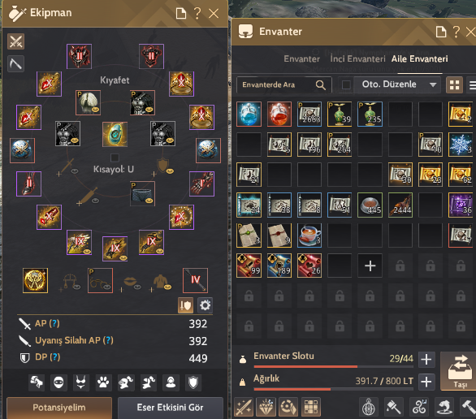Click the Envanterde Ara search field
476x419 pixels.
pyautogui.click(x=283, y=84)
